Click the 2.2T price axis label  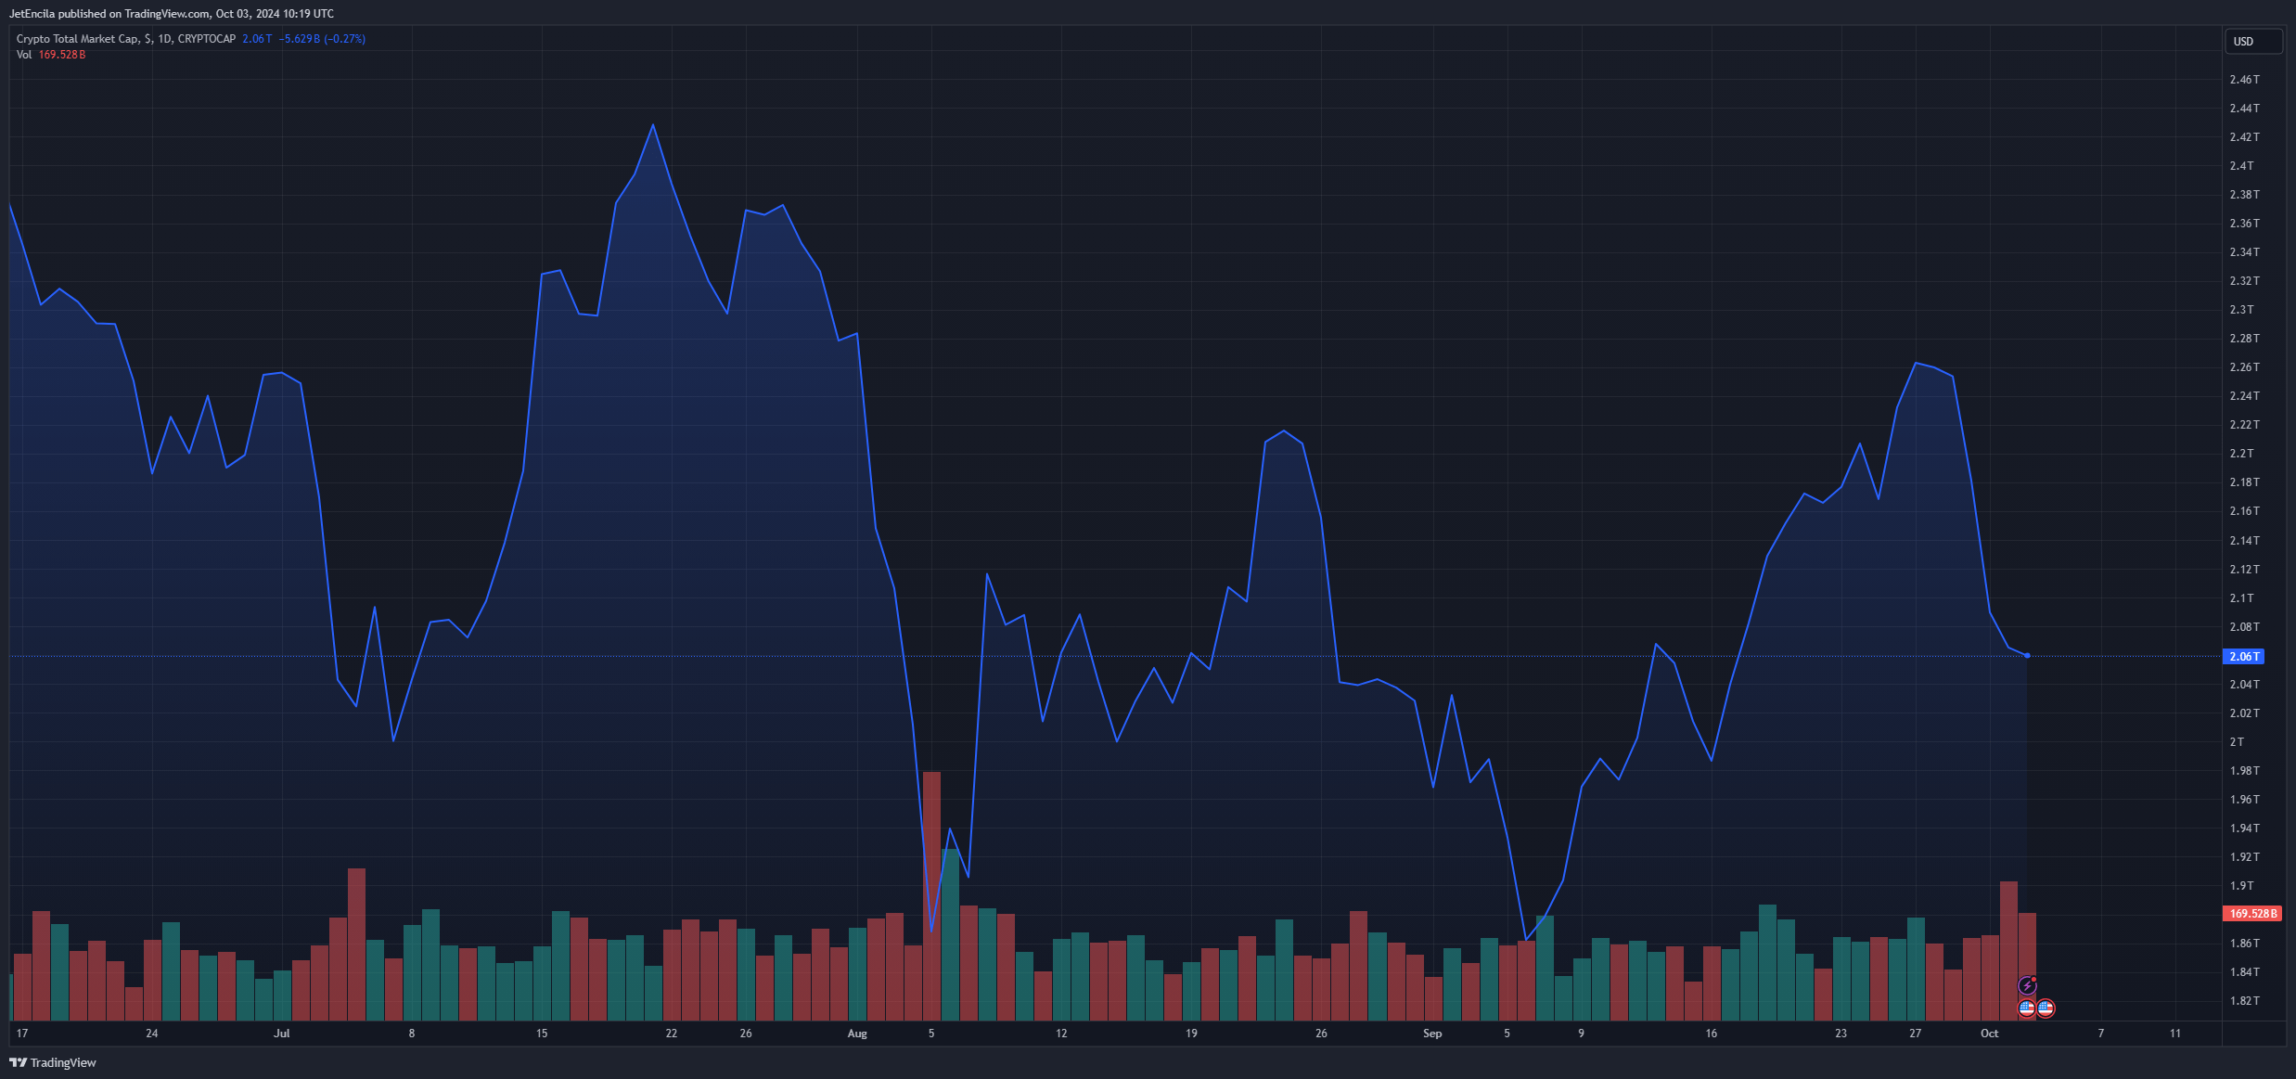(2241, 454)
